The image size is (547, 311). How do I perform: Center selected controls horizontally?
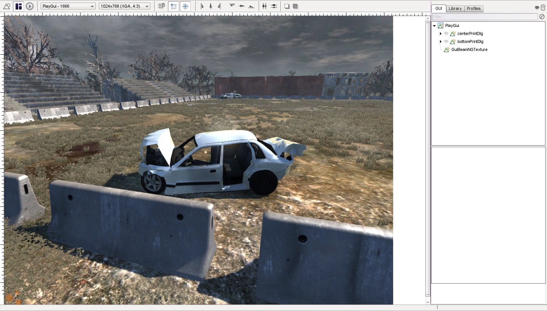click(211, 6)
